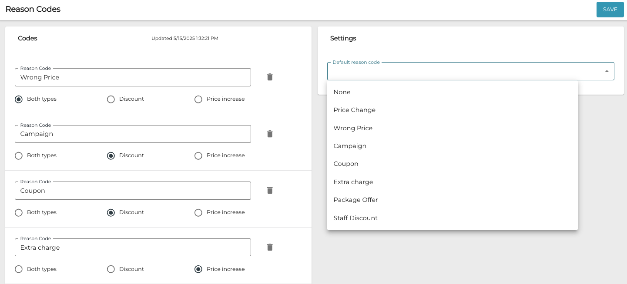Set Extra charge to Both types
Viewport: 627px width, 284px height.
[19, 269]
